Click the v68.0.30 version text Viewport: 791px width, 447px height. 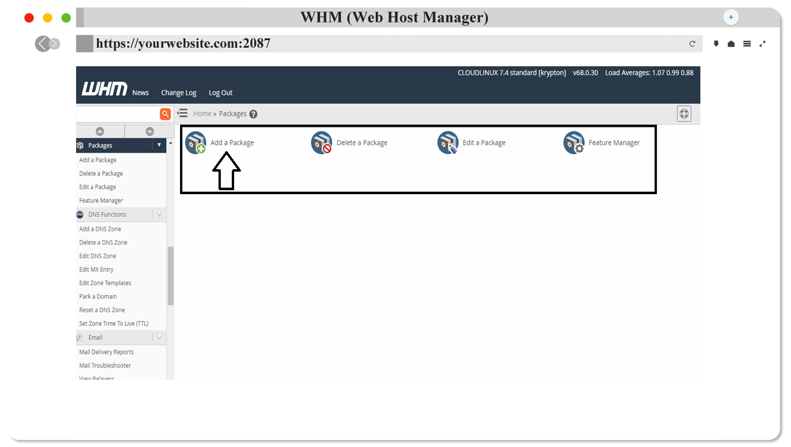tap(585, 73)
